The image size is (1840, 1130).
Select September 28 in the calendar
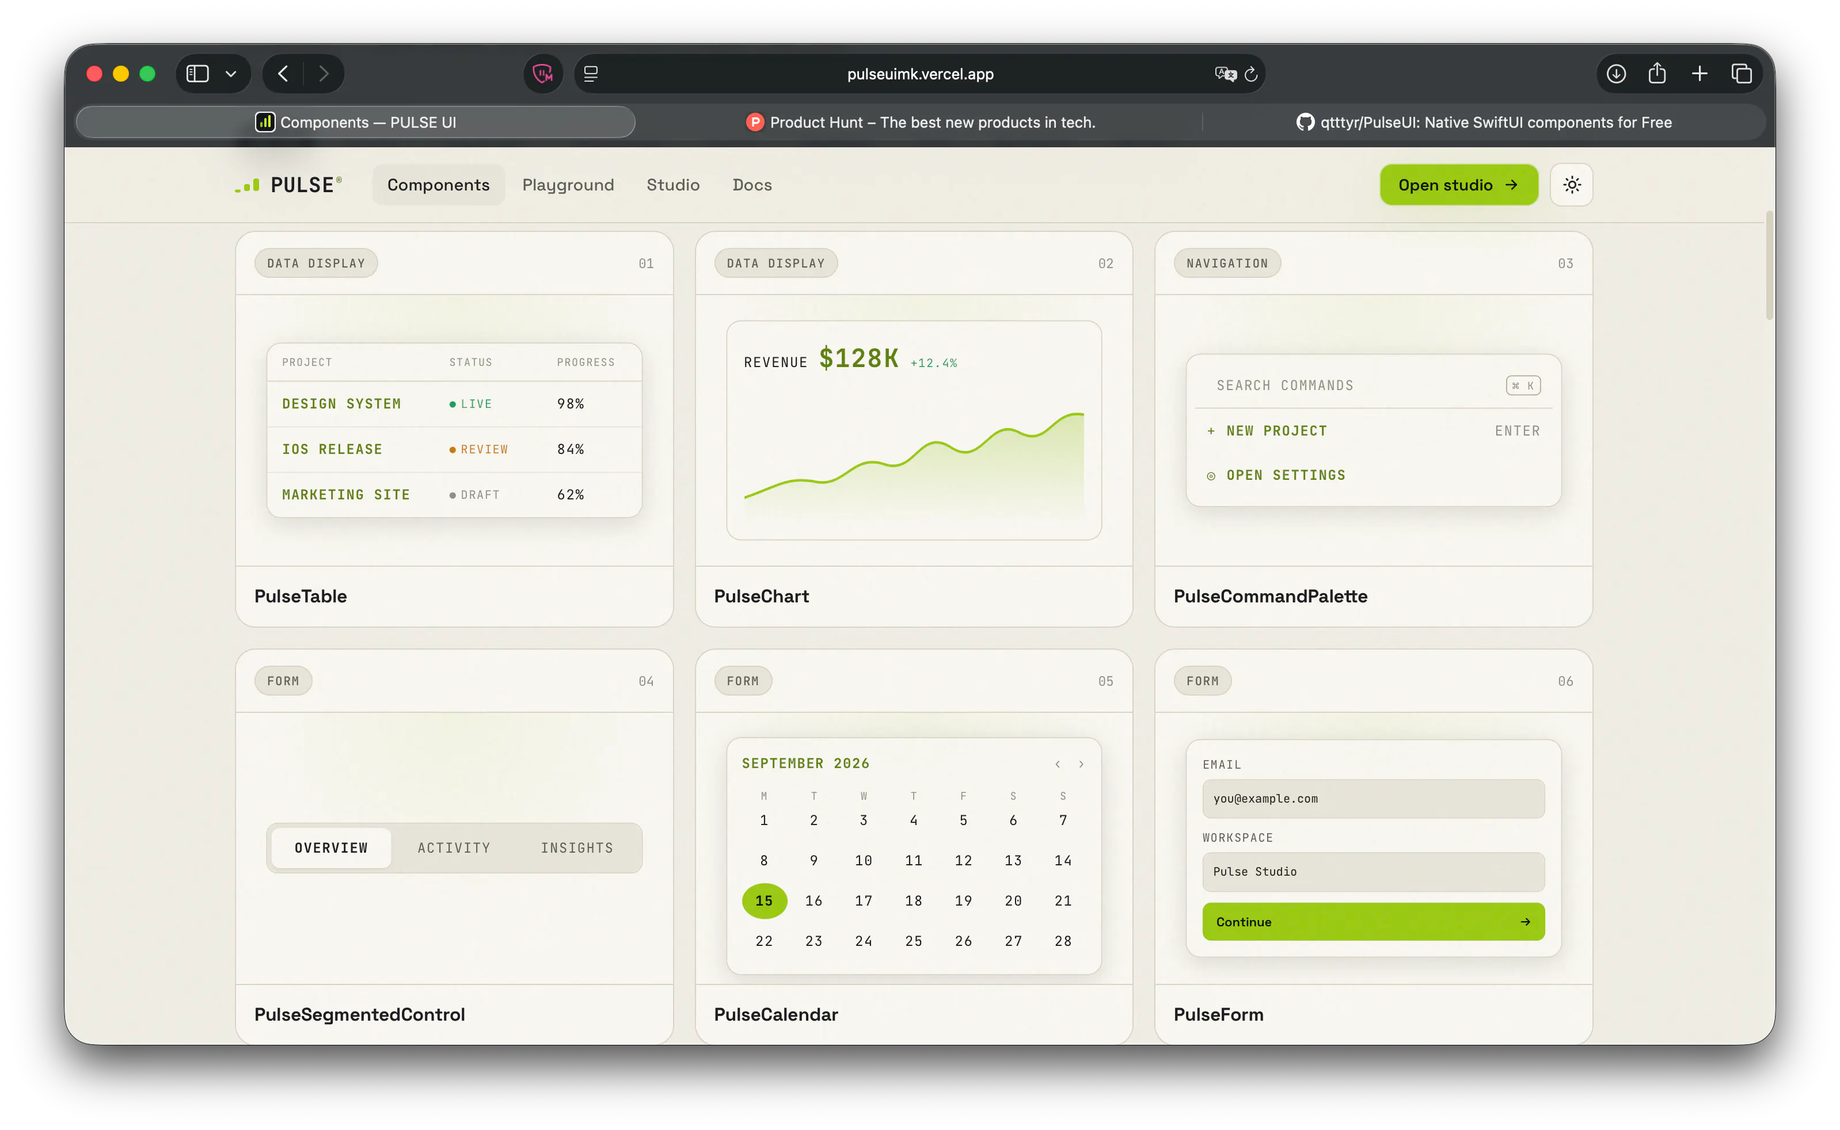(1062, 941)
